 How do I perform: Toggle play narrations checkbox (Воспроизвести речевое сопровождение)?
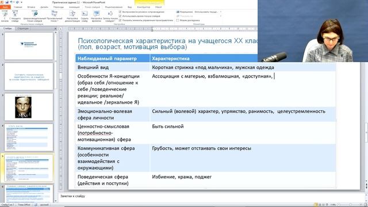(120, 11)
